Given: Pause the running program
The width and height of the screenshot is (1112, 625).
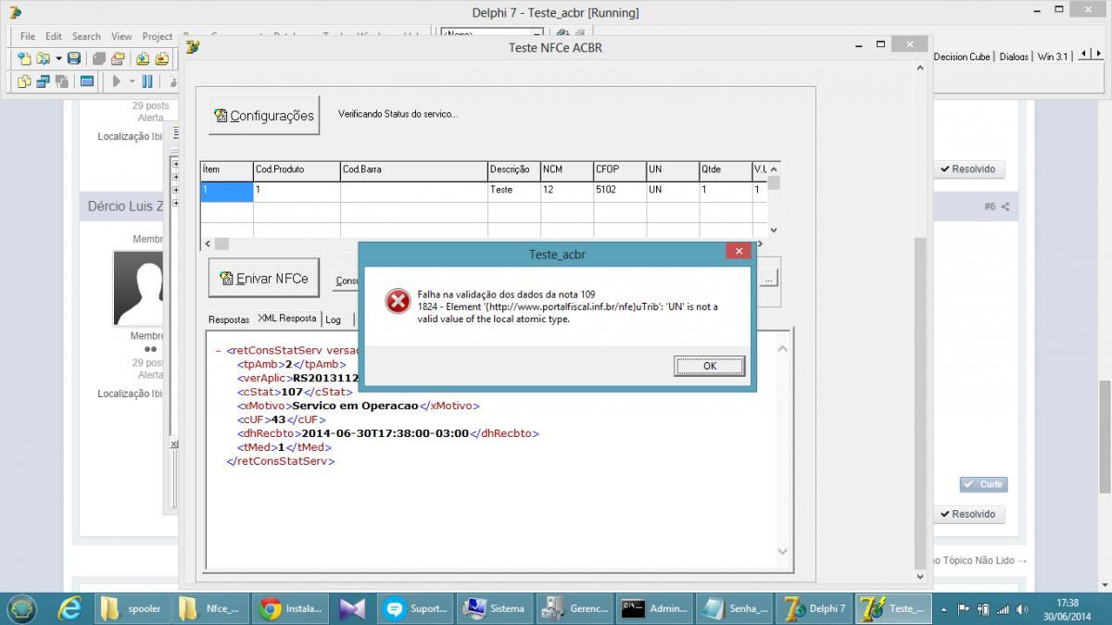Looking at the screenshot, I should 147,81.
